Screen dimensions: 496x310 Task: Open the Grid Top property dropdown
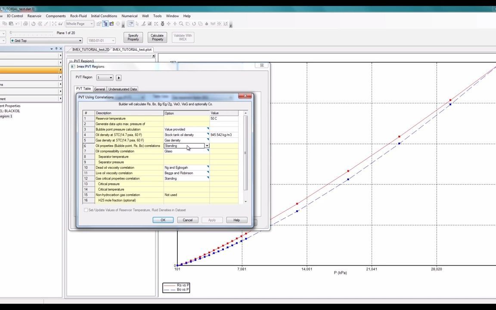[46, 40]
